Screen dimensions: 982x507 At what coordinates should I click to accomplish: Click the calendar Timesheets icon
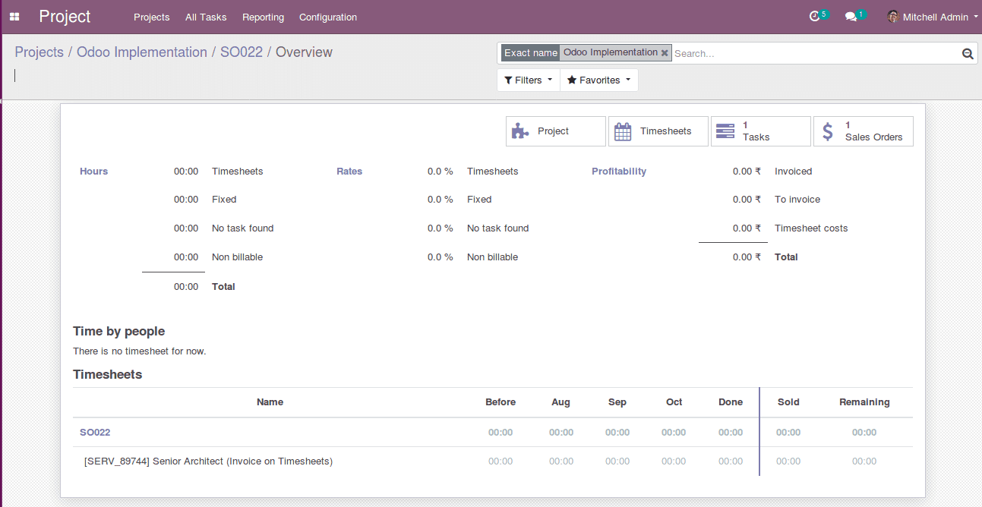(623, 131)
